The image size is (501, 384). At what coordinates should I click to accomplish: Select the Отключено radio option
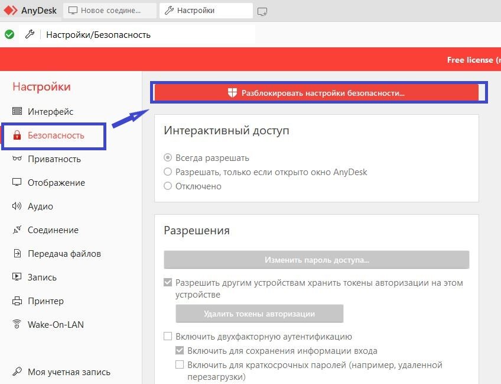(168, 186)
